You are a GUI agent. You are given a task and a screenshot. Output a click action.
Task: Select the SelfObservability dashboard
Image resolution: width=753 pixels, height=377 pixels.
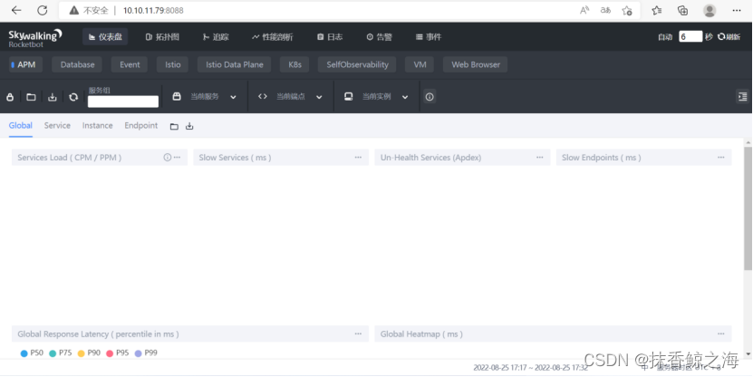[x=357, y=64]
